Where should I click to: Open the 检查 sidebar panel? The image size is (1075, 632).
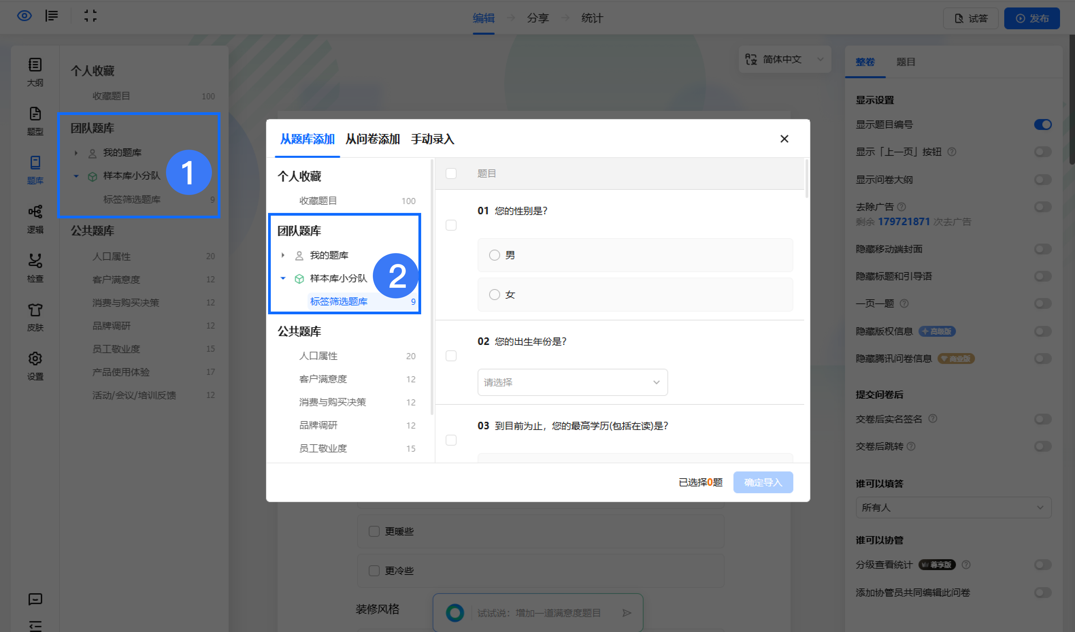coord(35,268)
